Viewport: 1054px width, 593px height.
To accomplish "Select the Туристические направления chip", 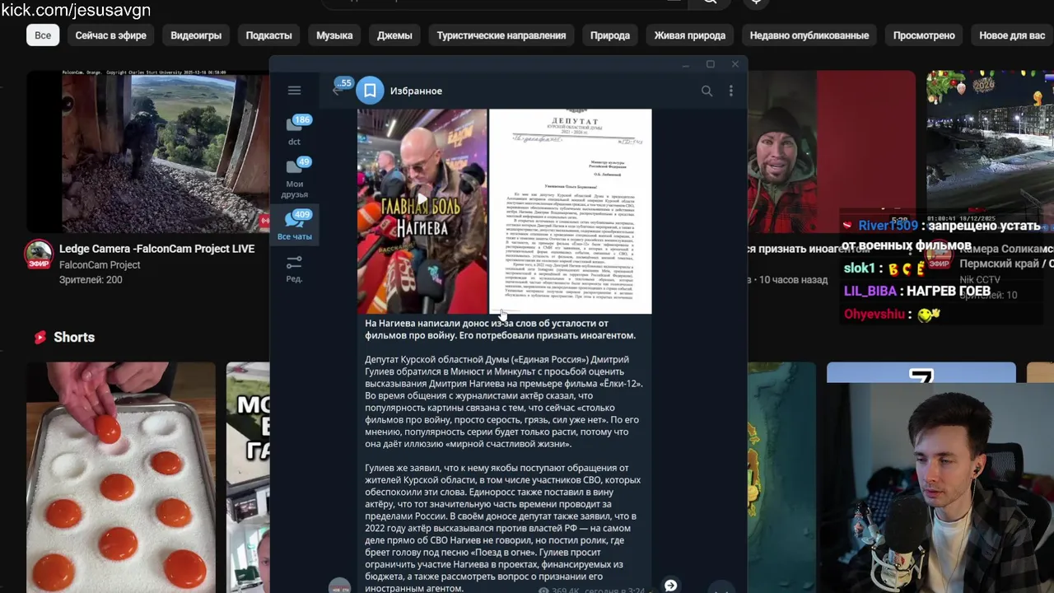I will click(501, 35).
